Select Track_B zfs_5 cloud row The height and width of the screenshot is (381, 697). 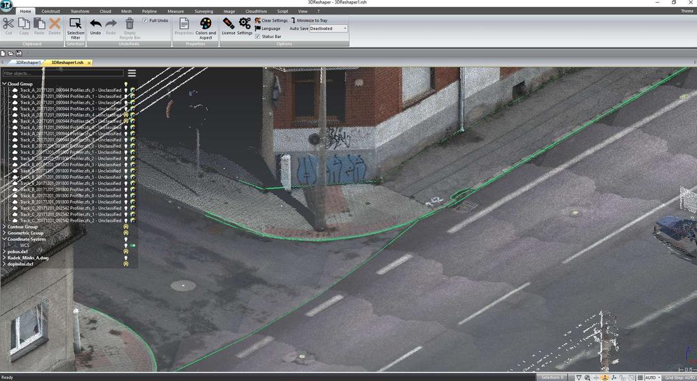click(70, 177)
